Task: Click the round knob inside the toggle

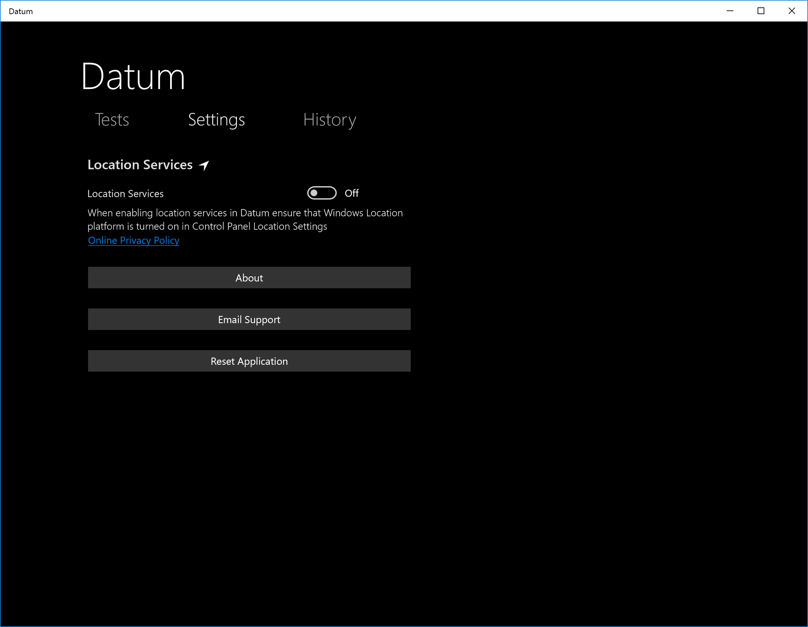Action: (314, 193)
